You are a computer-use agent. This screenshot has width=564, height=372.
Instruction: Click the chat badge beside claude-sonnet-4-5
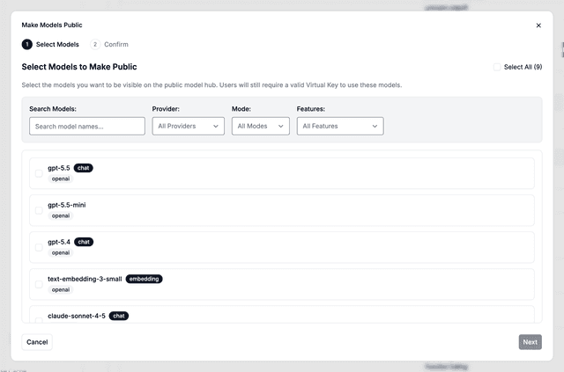pyautogui.click(x=119, y=316)
